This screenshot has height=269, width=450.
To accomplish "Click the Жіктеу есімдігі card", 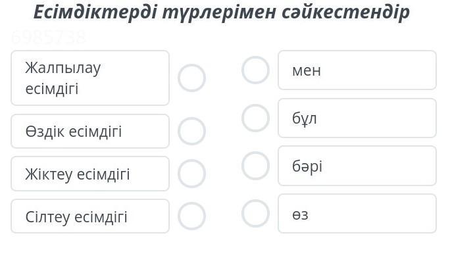I will point(90,174).
